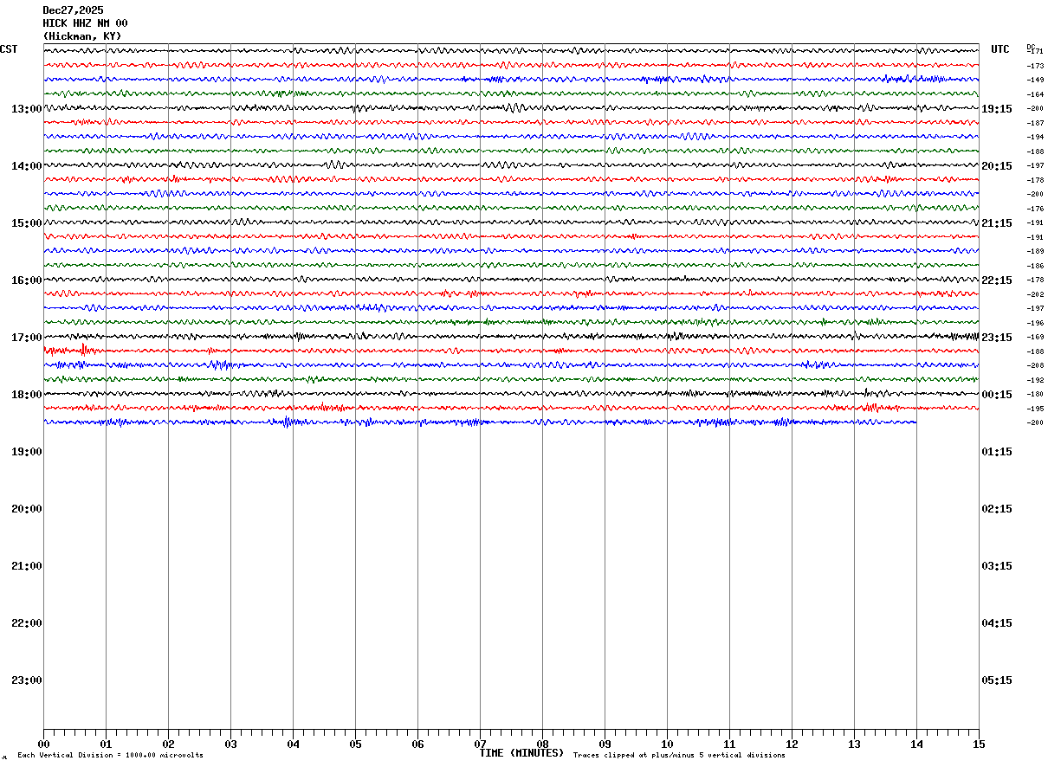The image size is (1048, 767).
Task: Click the DC offset value -176
Action: tap(1035, 209)
